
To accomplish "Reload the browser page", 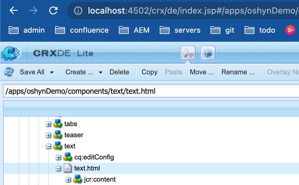I will 54,11.
